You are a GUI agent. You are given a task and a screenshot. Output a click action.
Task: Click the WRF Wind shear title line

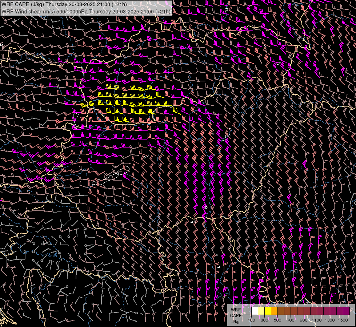coord(86,11)
